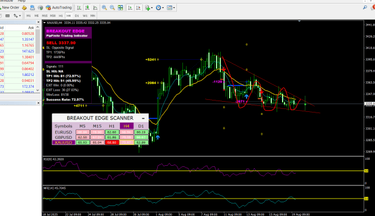Image resolution: width=375 pixels, height=216 pixels.
Task: Click the user account icon beside MetaEditor
Action: [x=32, y=8]
